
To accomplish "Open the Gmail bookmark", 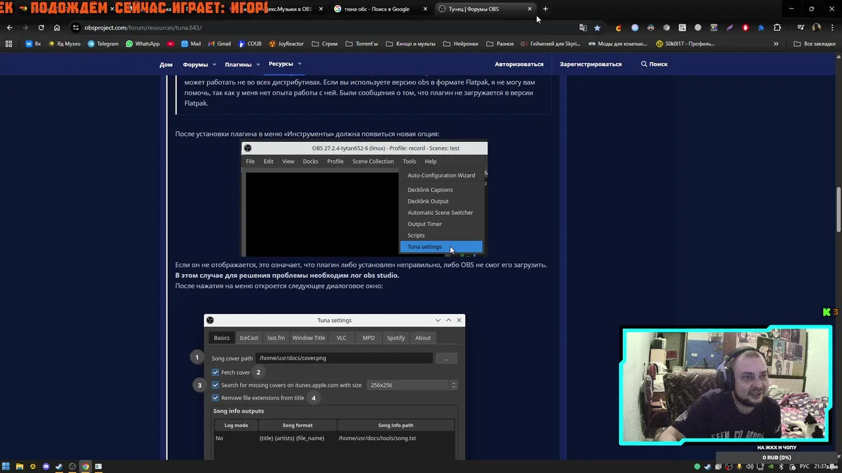I will point(219,44).
